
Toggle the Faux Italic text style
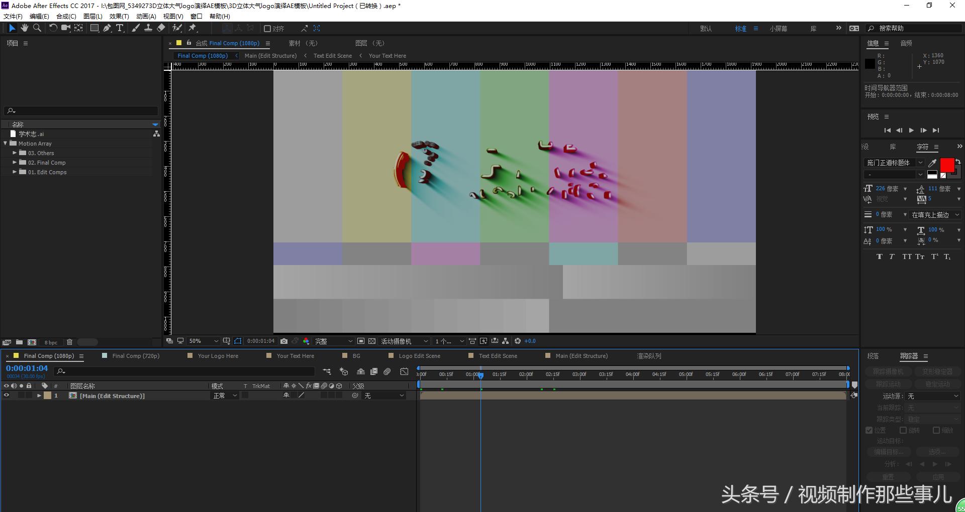892,257
